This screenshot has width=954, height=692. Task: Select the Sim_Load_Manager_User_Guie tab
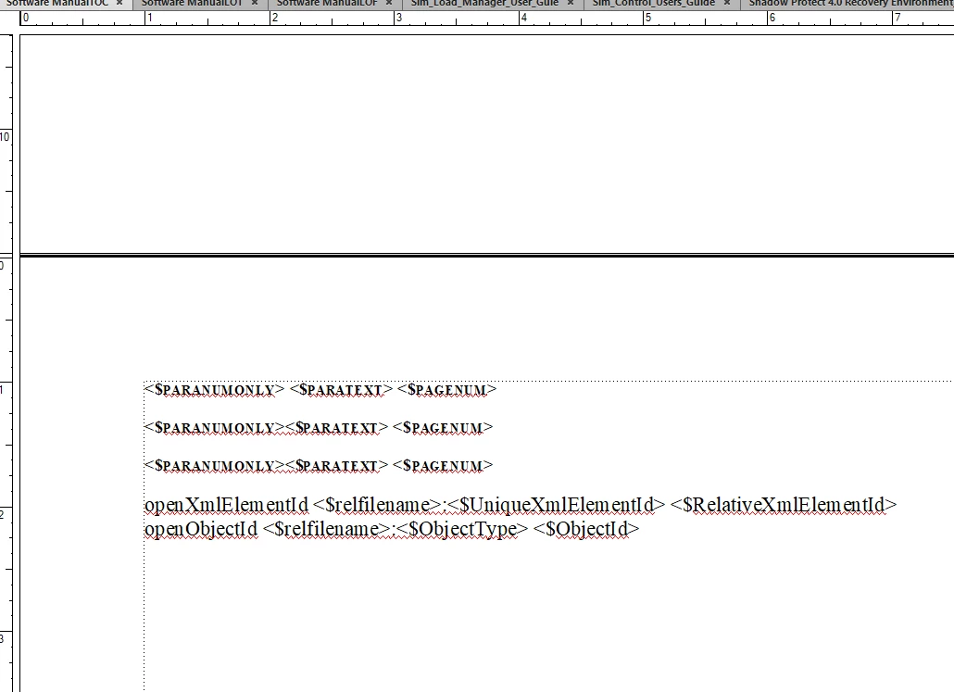tap(484, 3)
